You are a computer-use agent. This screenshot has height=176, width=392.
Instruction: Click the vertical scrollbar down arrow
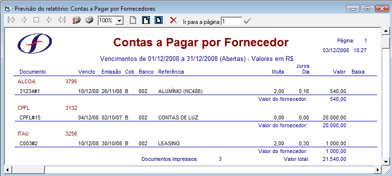click(x=386, y=161)
